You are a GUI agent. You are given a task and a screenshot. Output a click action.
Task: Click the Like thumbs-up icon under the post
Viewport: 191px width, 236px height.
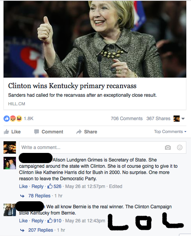point(6,132)
